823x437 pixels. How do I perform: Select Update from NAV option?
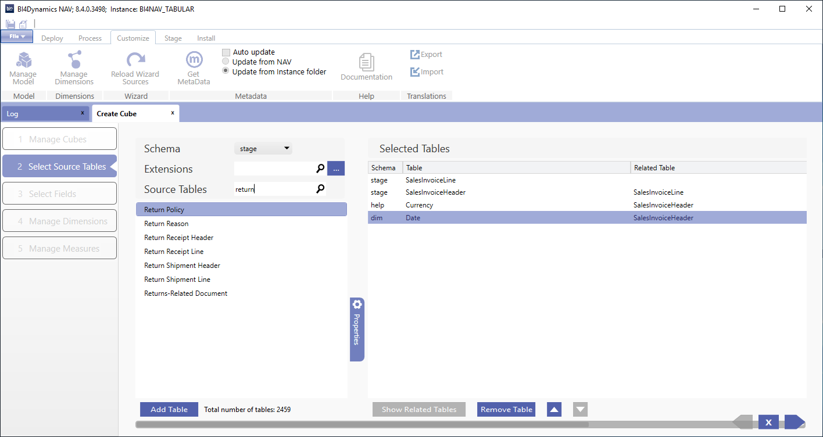[226, 62]
